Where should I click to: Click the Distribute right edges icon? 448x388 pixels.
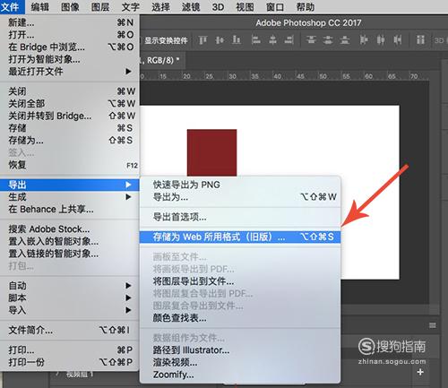[397, 39]
